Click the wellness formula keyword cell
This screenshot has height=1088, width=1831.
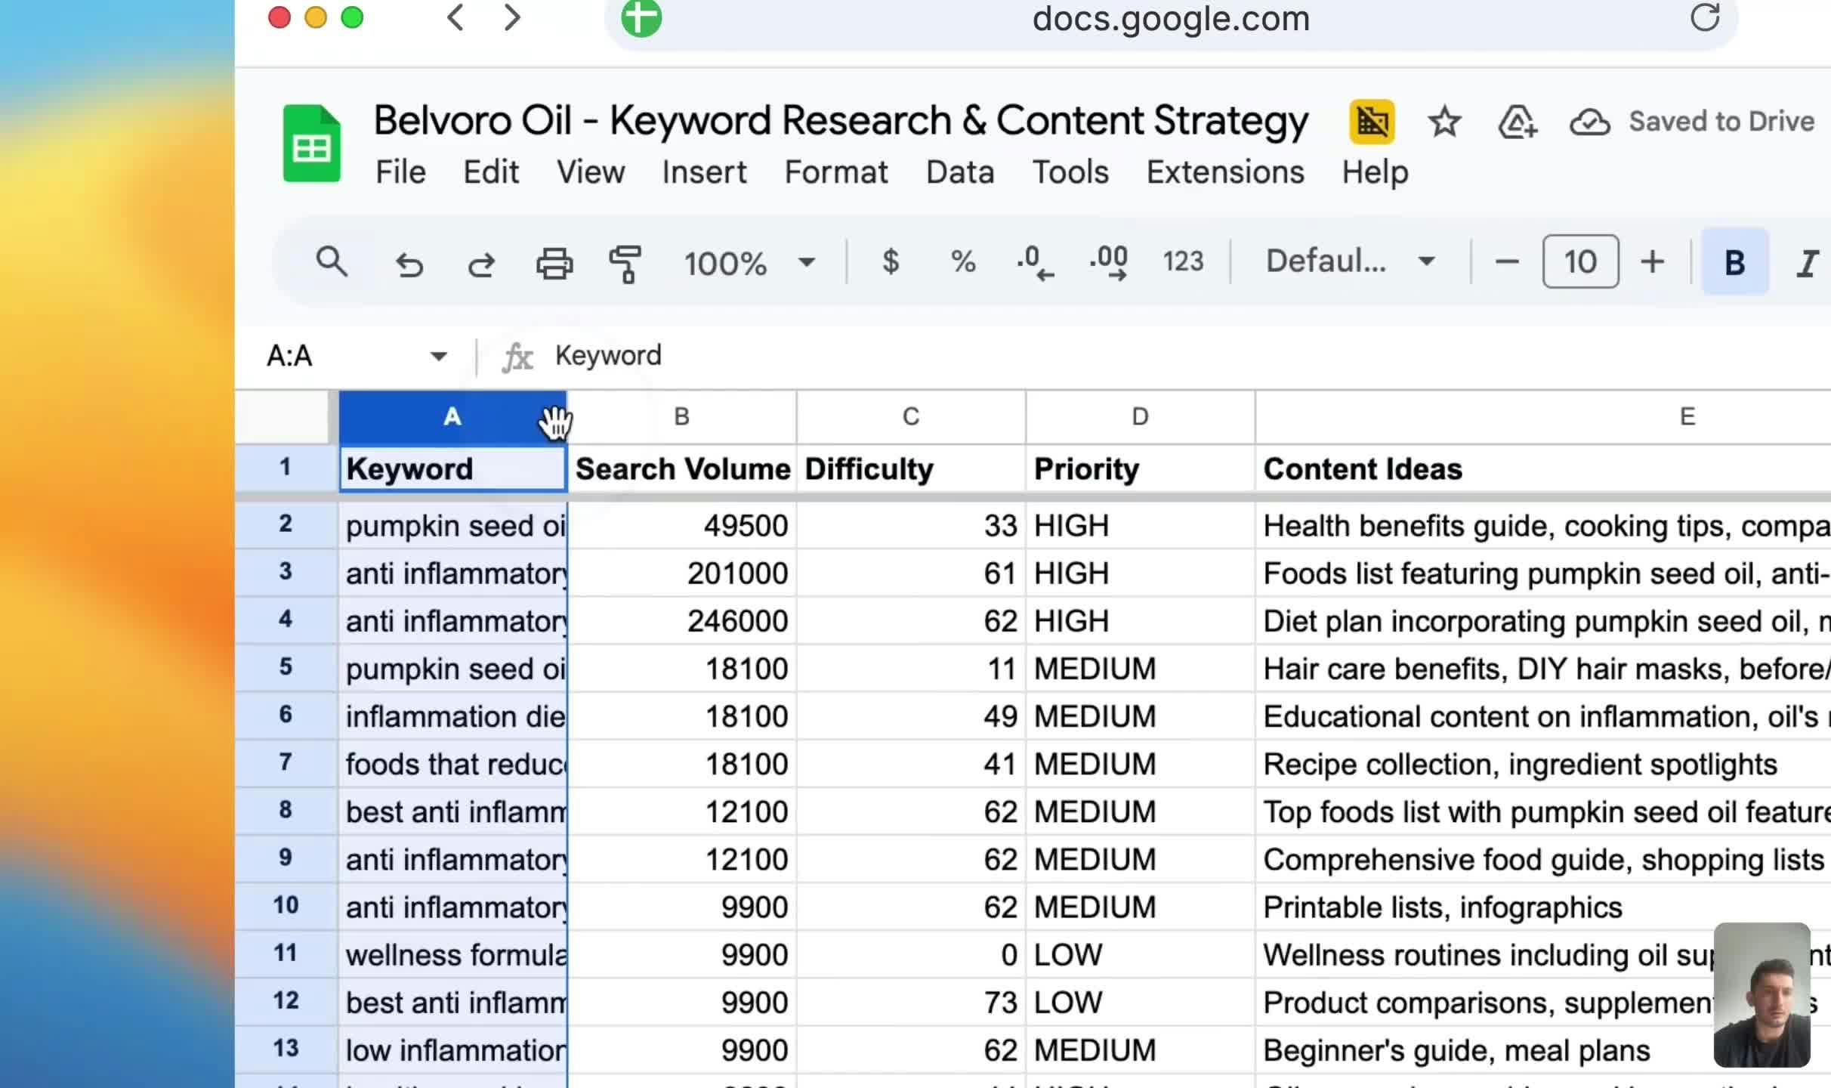pos(453,954)
